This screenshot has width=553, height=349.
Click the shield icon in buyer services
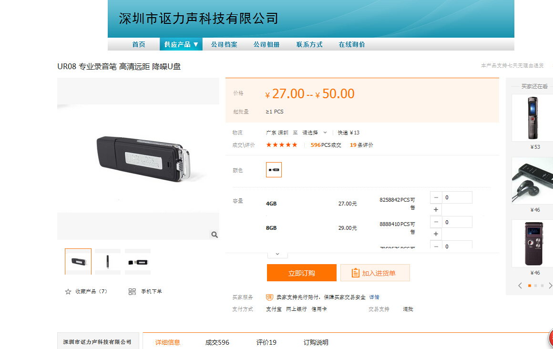click(x=270, y=297)
